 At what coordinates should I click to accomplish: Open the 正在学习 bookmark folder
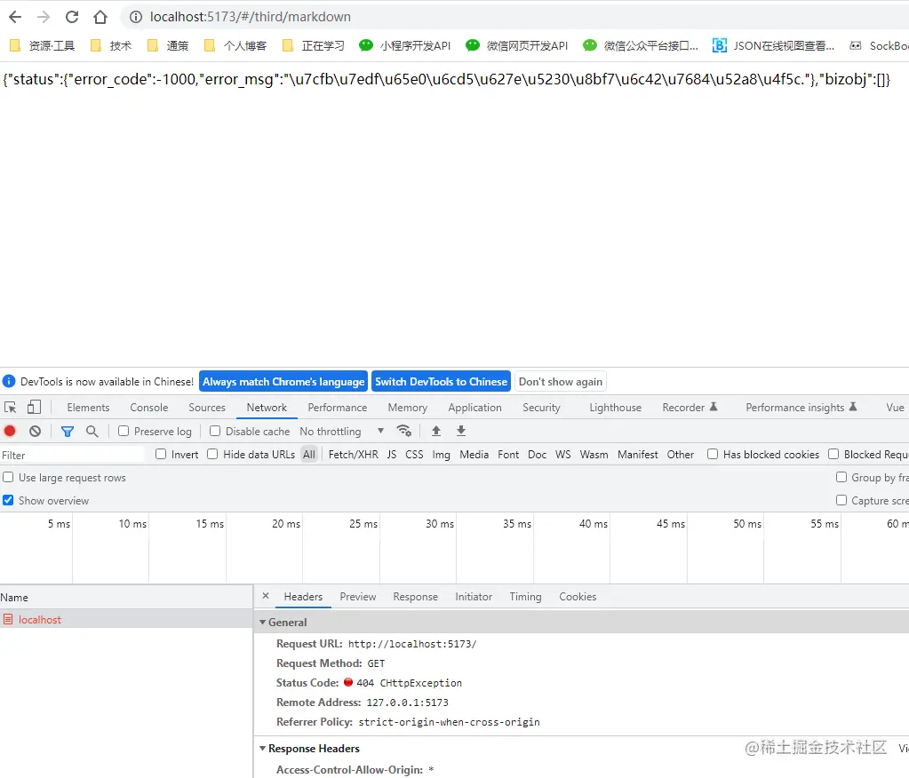[x=313, y=46]
